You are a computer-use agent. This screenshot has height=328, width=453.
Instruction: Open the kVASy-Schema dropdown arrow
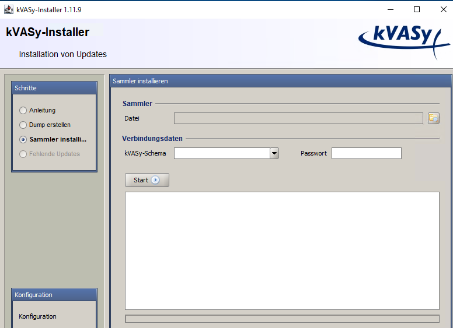tap(274, 153)
